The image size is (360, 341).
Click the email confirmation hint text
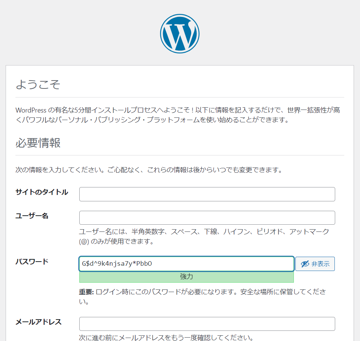pos(166,337)
